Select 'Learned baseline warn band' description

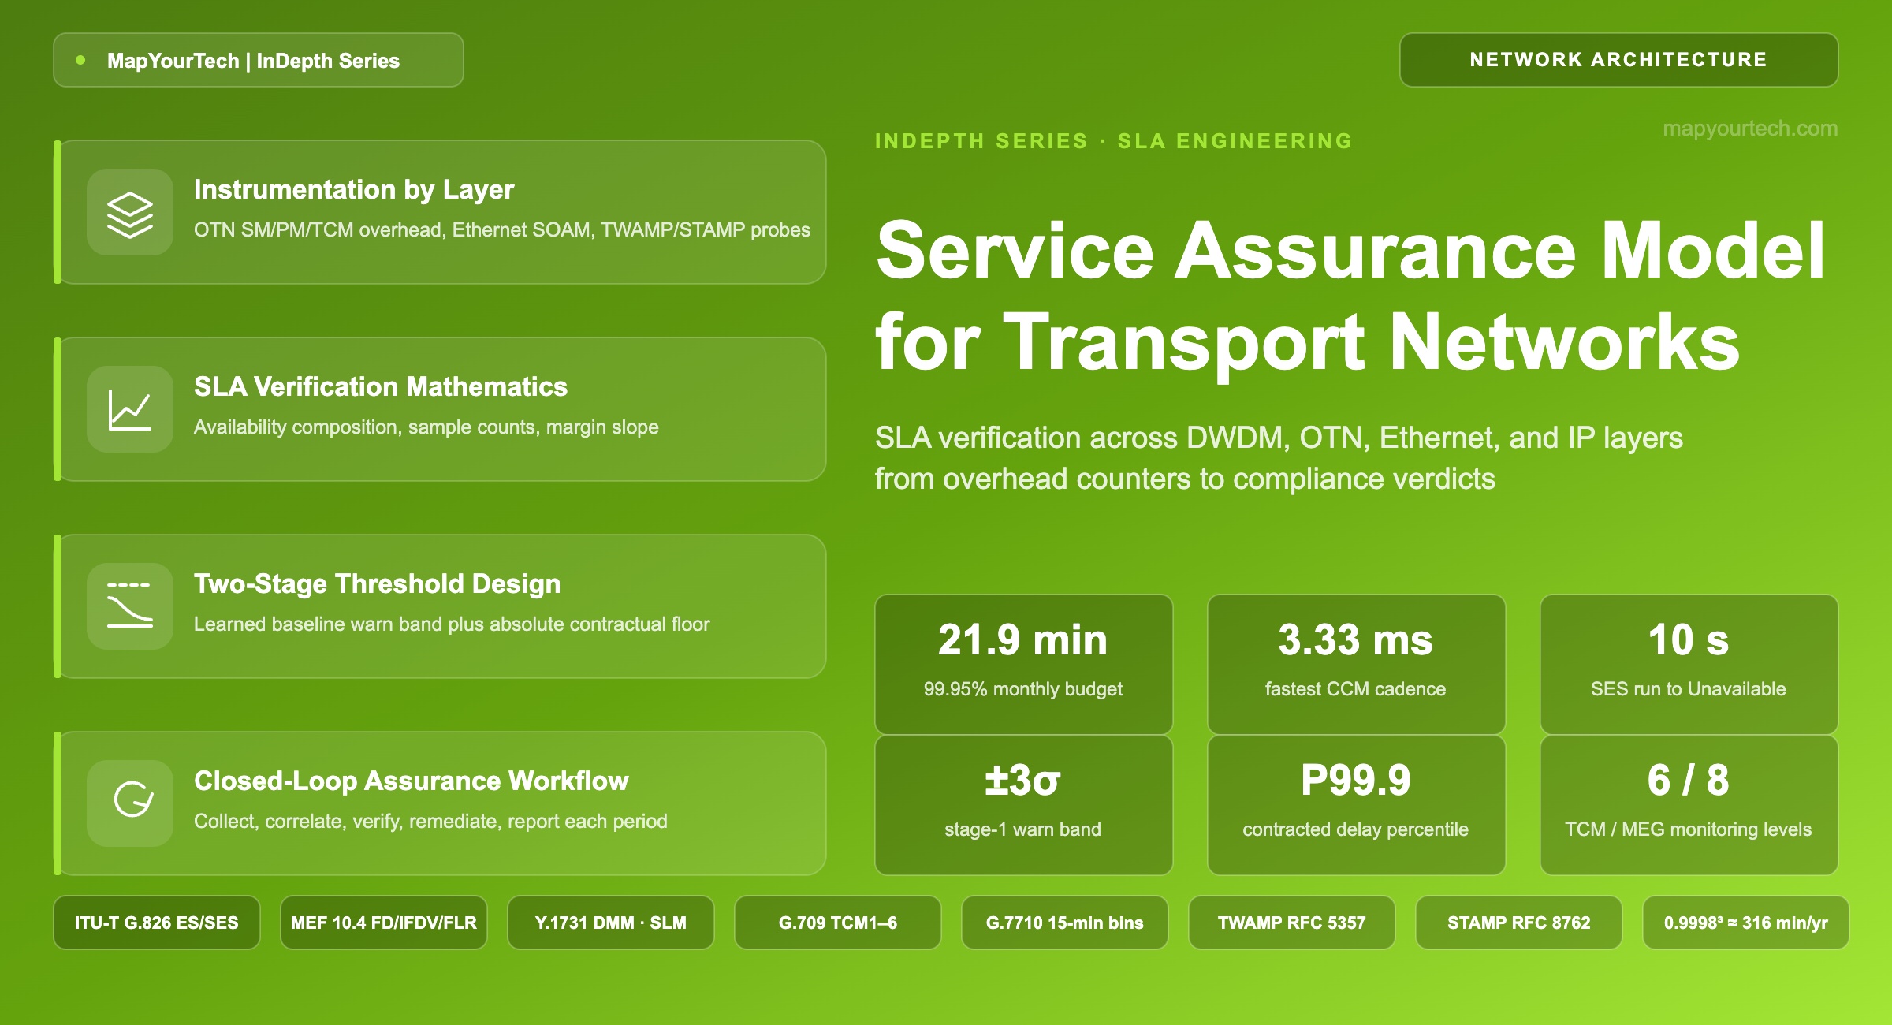(452, 624)
